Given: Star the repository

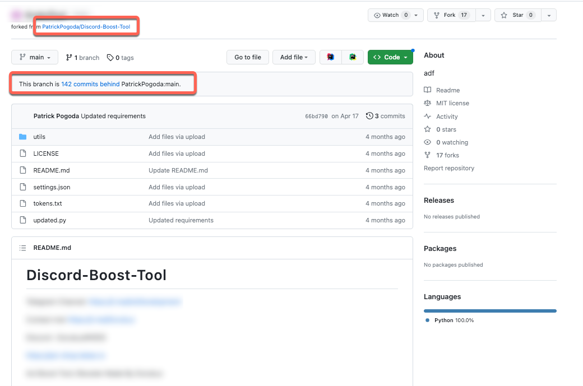Looking at the screenshot, I should [517, 15].
